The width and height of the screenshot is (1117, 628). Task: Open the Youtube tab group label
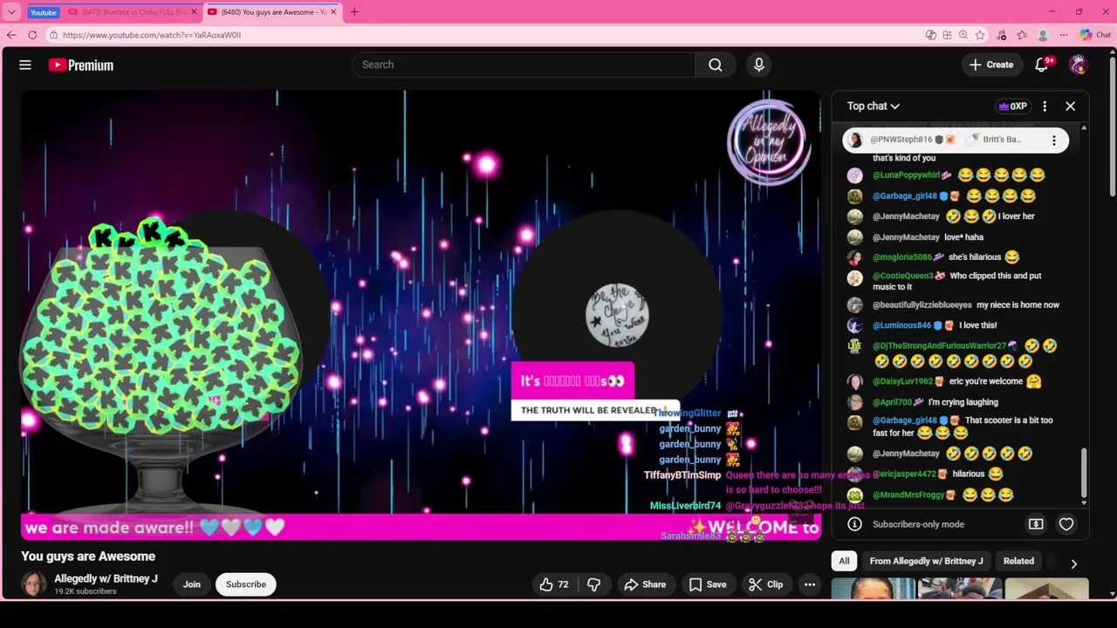click(43, 12)
